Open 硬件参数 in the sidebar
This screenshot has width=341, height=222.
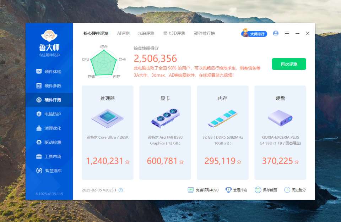[49, 86]
